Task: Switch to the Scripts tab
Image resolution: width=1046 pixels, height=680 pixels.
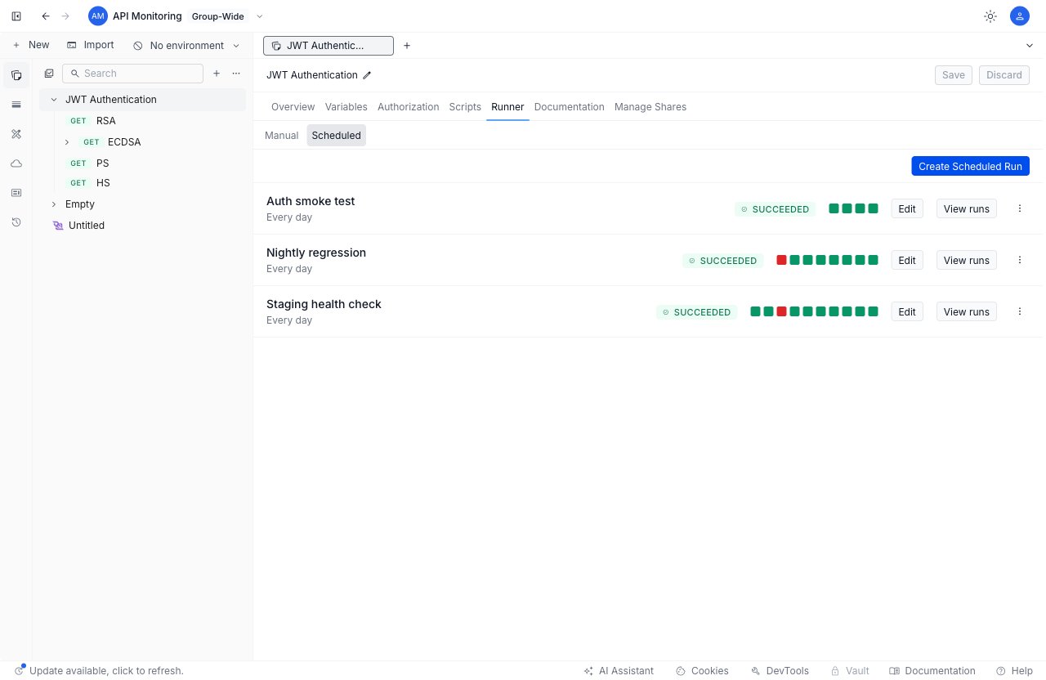Action: (x=465, y=107)
